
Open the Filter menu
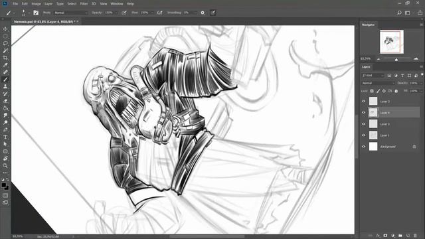(84, 4)
